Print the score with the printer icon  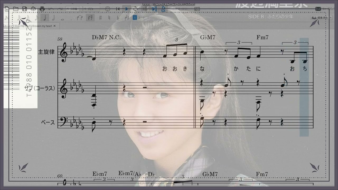(x=42, y=9)
